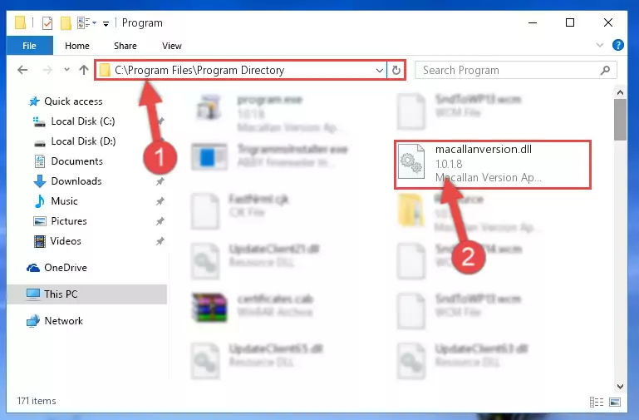Click the pin icon next to Music

coord(160,201)
